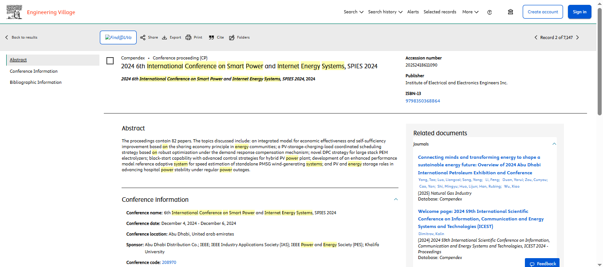Click the Export download icon
The width and height of the screenshot is (603, 267).
tap(164, 38)
